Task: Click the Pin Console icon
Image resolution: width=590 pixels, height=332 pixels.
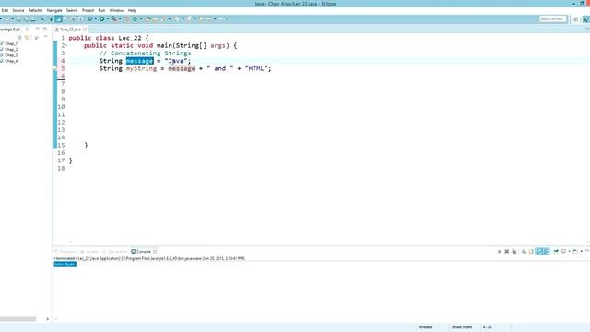Action: pyautogui.click(x=556, y=252)
